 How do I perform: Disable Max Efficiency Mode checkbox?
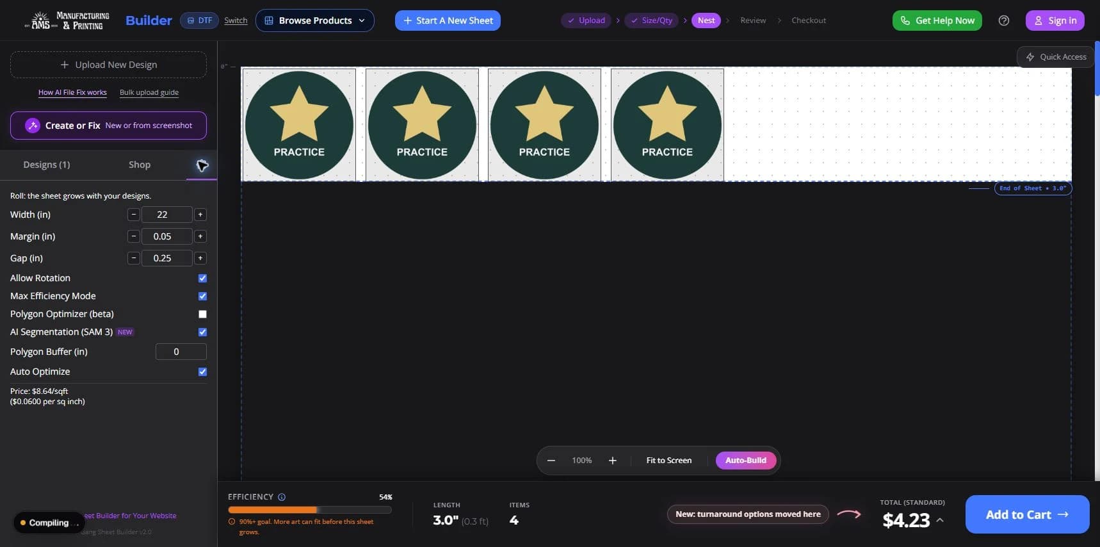point(202,296)
